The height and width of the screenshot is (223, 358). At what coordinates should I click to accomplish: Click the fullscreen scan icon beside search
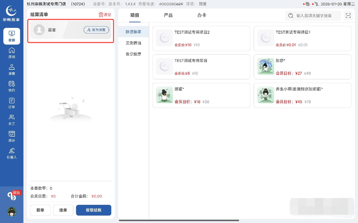348,16
